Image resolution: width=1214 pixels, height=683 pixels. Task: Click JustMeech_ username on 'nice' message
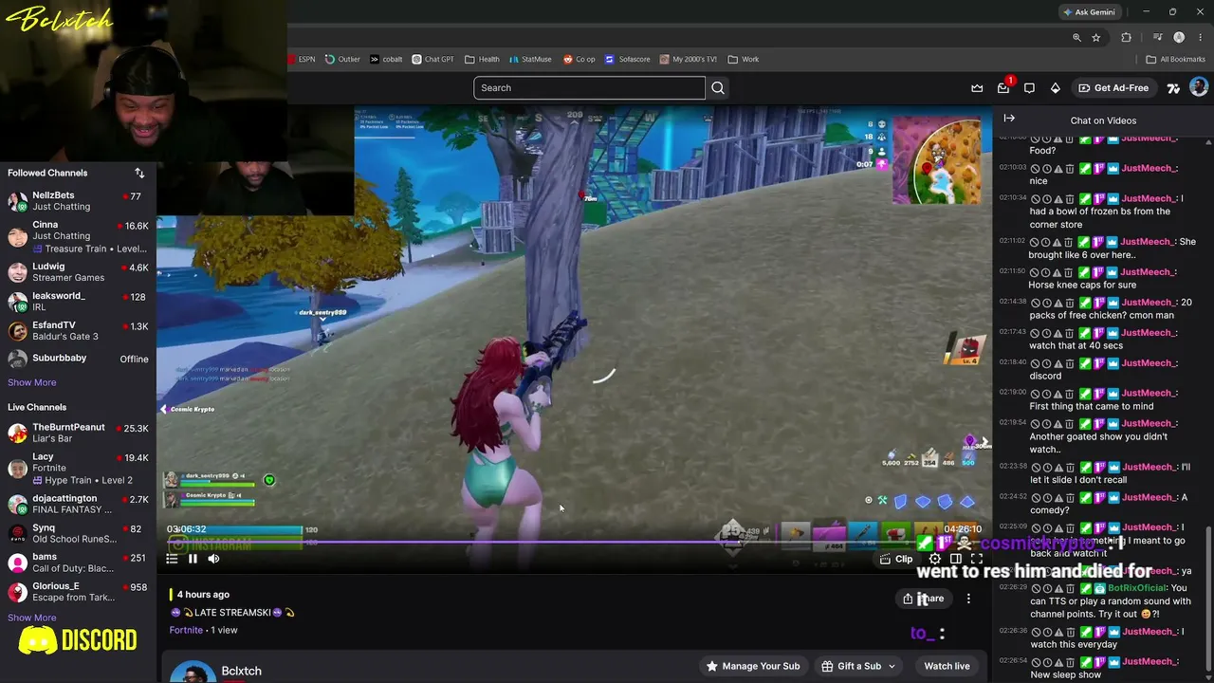[x=1150, y=168]
